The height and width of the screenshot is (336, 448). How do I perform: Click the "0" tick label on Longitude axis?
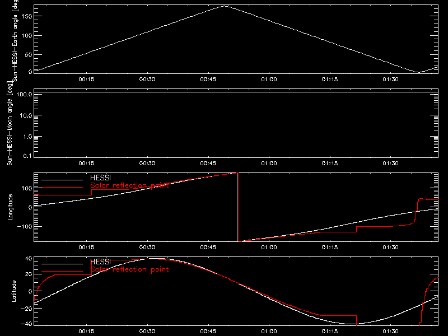(x=30, y=207)
